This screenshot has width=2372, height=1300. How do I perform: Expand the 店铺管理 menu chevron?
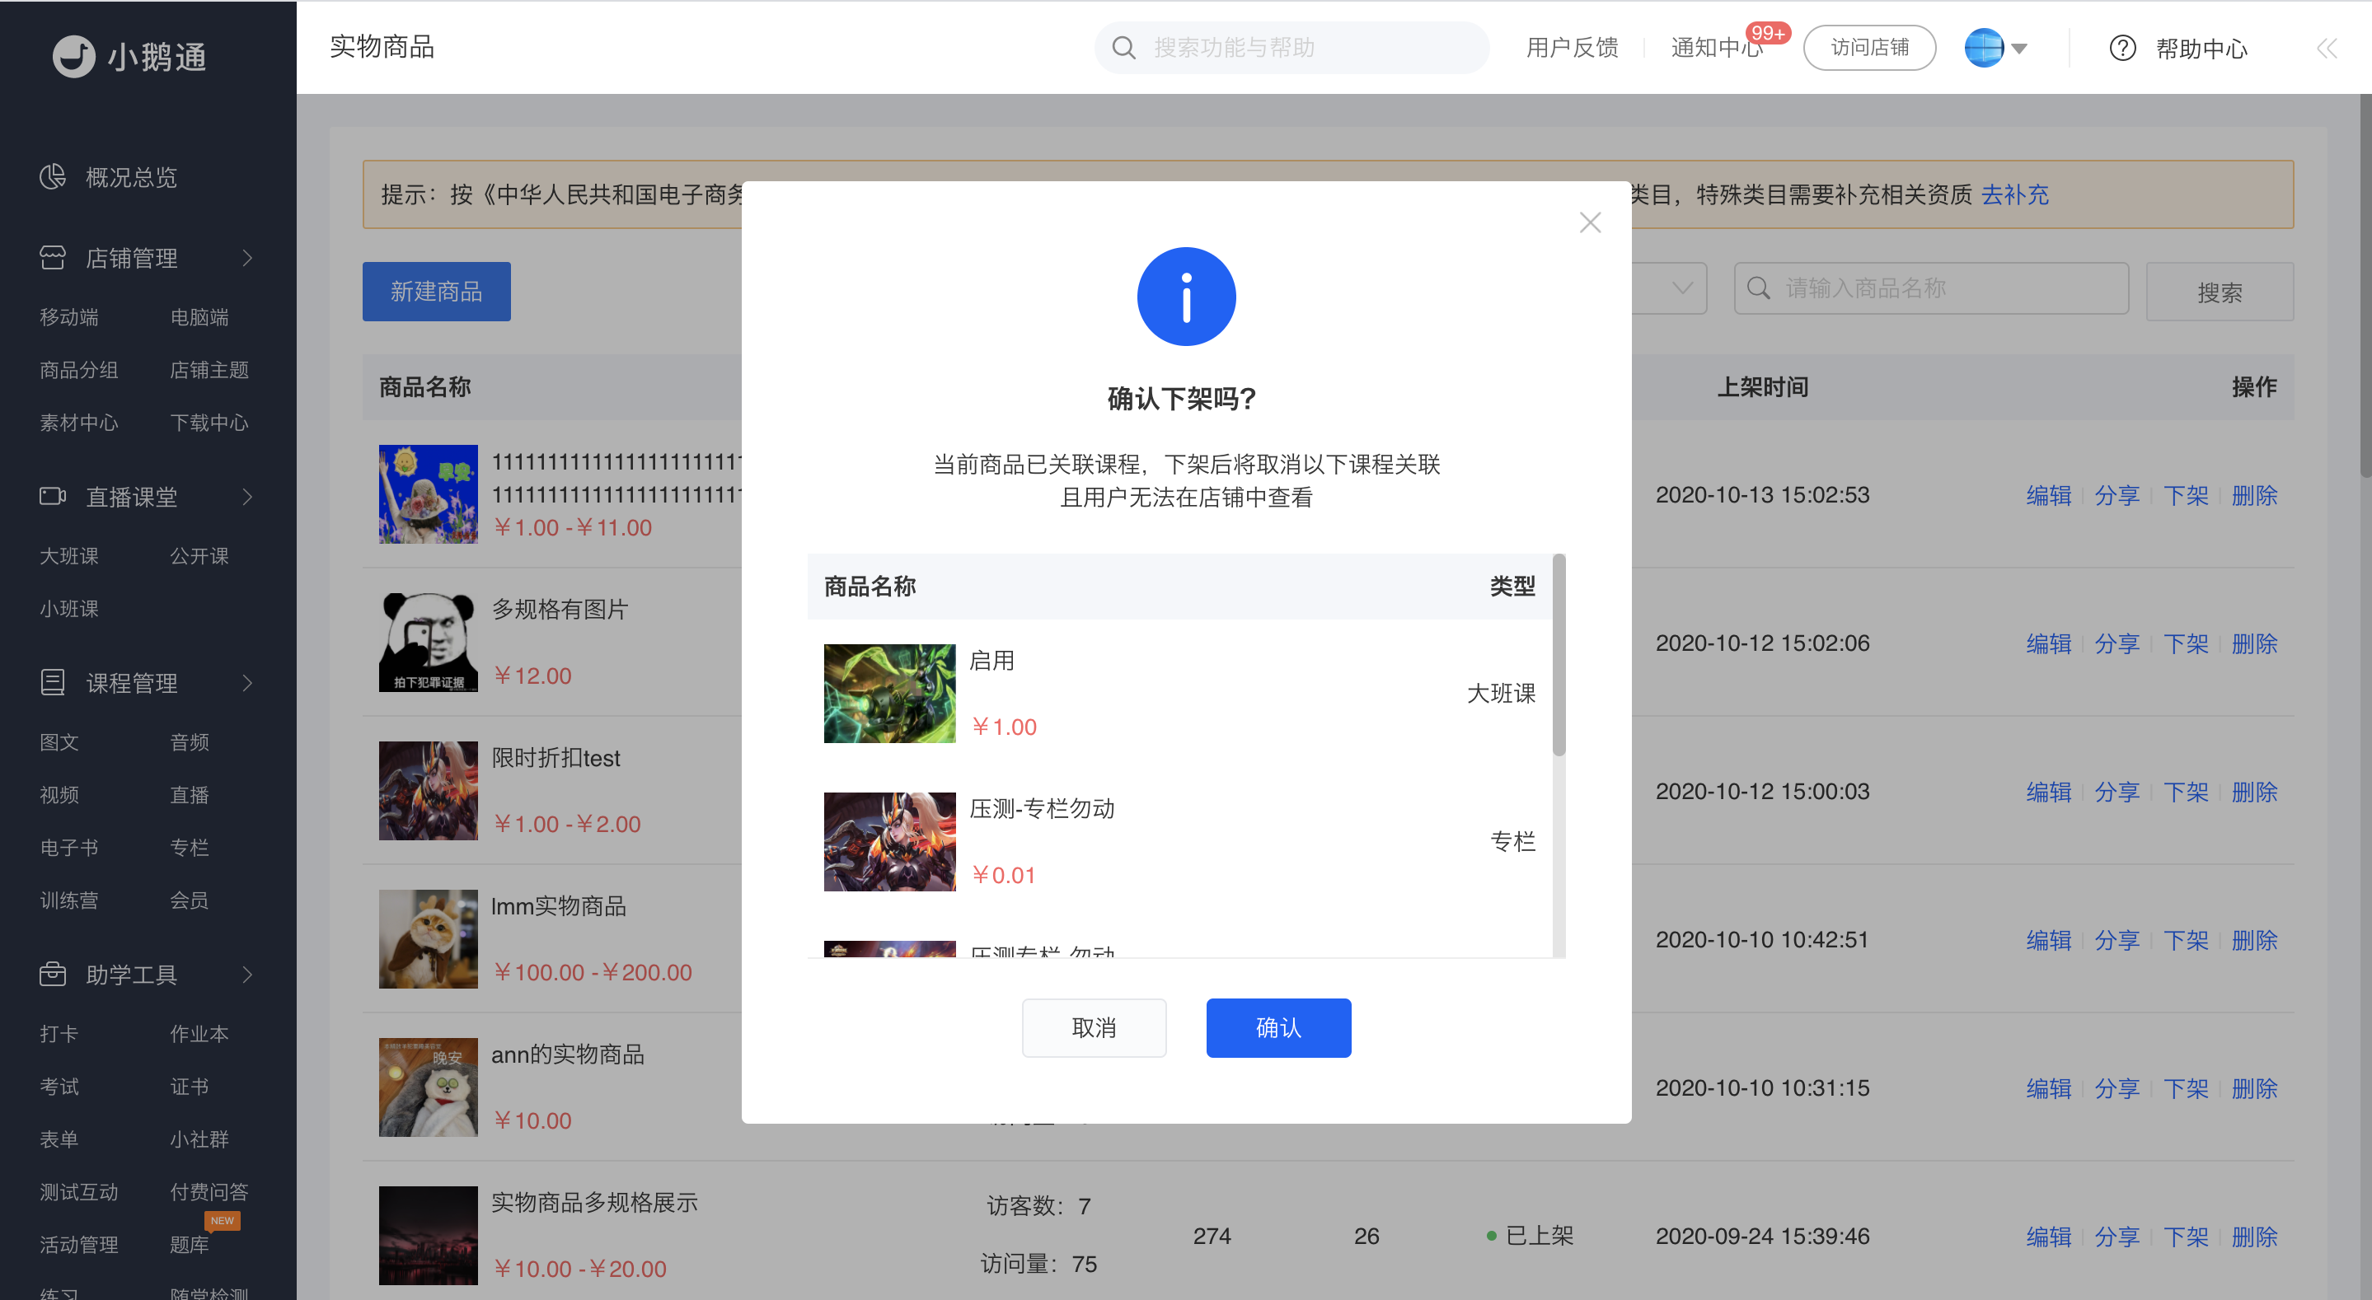tap(246, 258)
